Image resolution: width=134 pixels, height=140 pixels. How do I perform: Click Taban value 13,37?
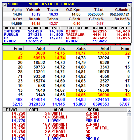coord(54,23)
